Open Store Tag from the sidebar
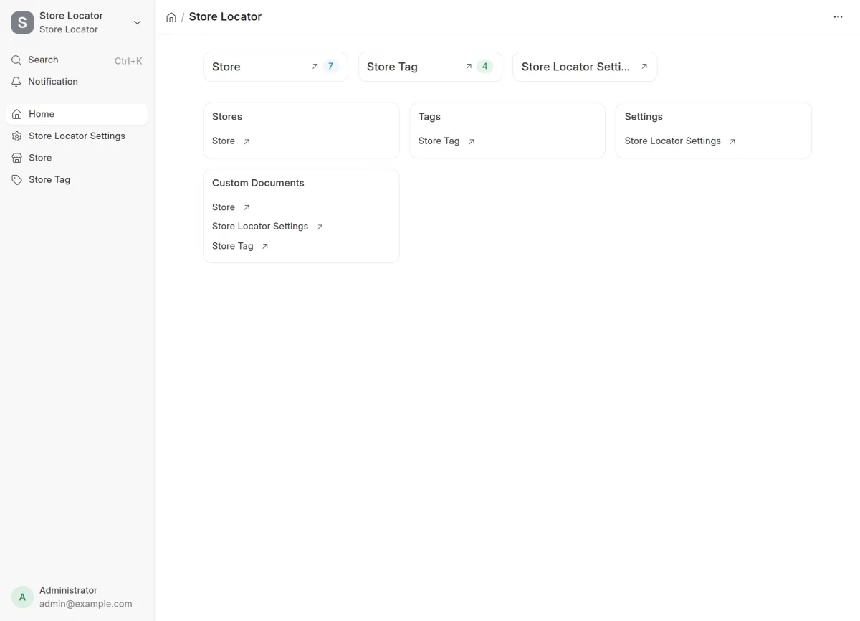 [x=77, y=180]
